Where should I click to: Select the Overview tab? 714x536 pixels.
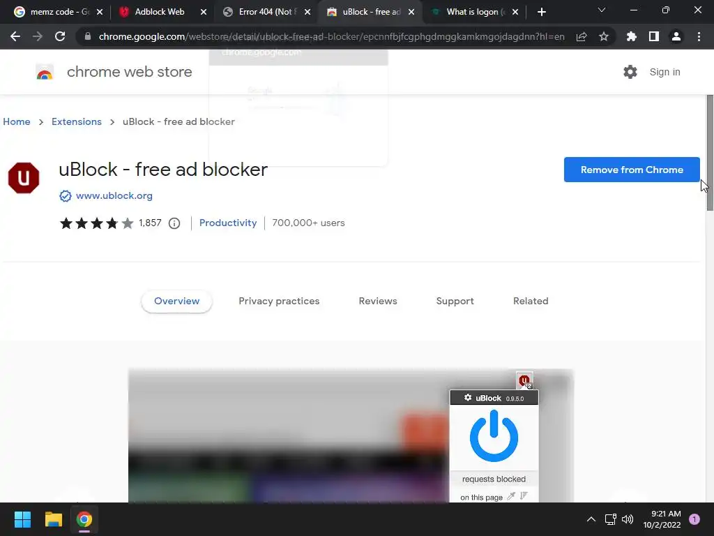tap(176, 301)
